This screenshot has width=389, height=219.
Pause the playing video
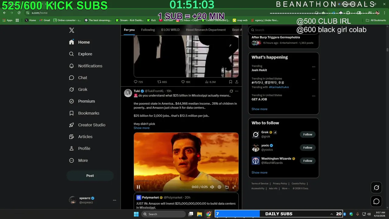pyautogui.click(x=138, y=187)
